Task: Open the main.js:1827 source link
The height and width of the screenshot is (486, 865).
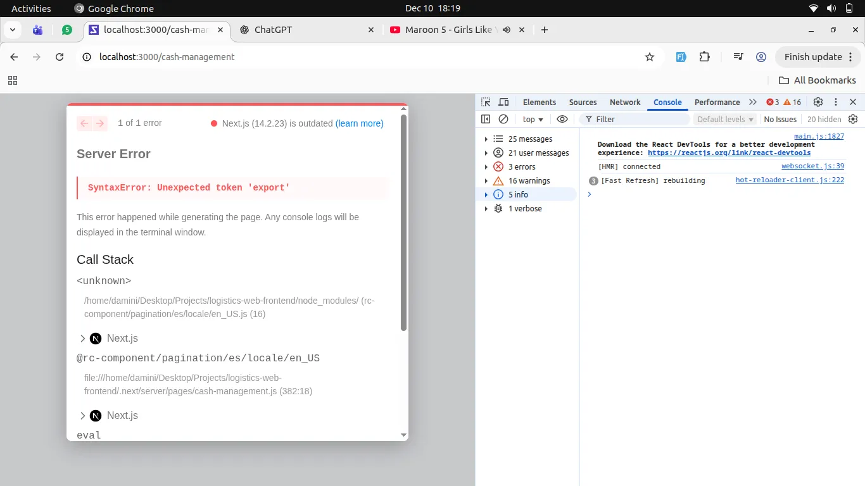Action: point(819,137)
